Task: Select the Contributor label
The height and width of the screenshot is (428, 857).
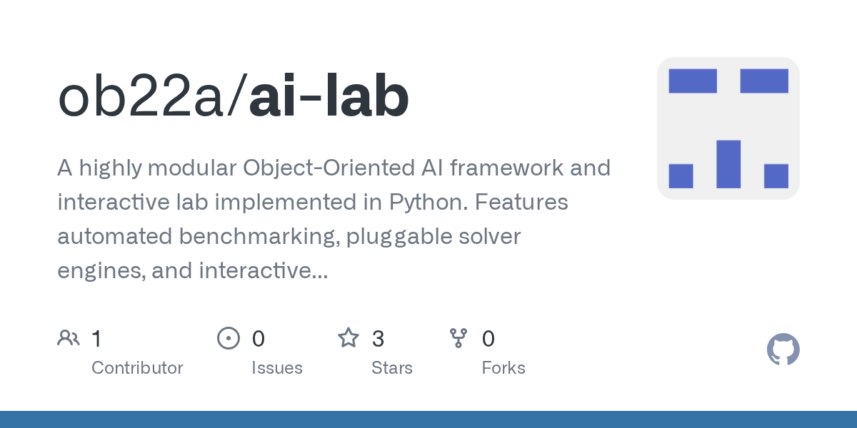Action: [137, 368]
